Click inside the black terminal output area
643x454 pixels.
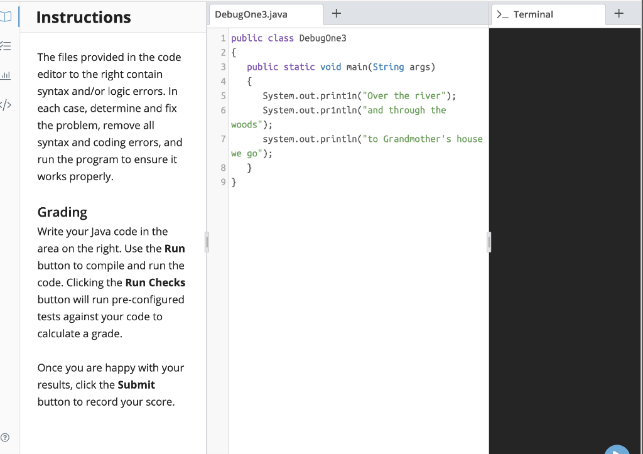pos(565,251)
